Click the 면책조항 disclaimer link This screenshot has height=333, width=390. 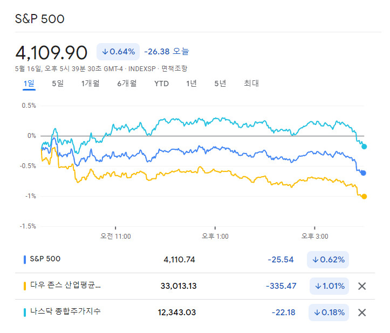[x=174, y=68]
